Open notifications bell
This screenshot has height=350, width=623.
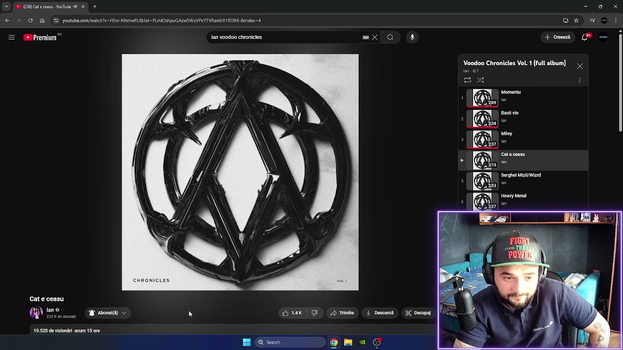pyautogui.click(x=585, y=37)
